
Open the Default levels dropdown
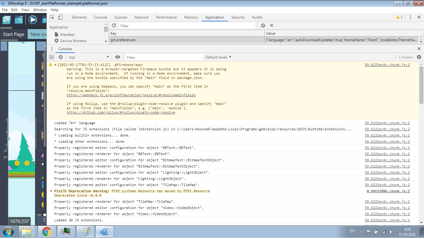(218, 57)
